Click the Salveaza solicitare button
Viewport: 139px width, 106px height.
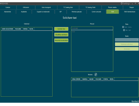coord(127,44)
